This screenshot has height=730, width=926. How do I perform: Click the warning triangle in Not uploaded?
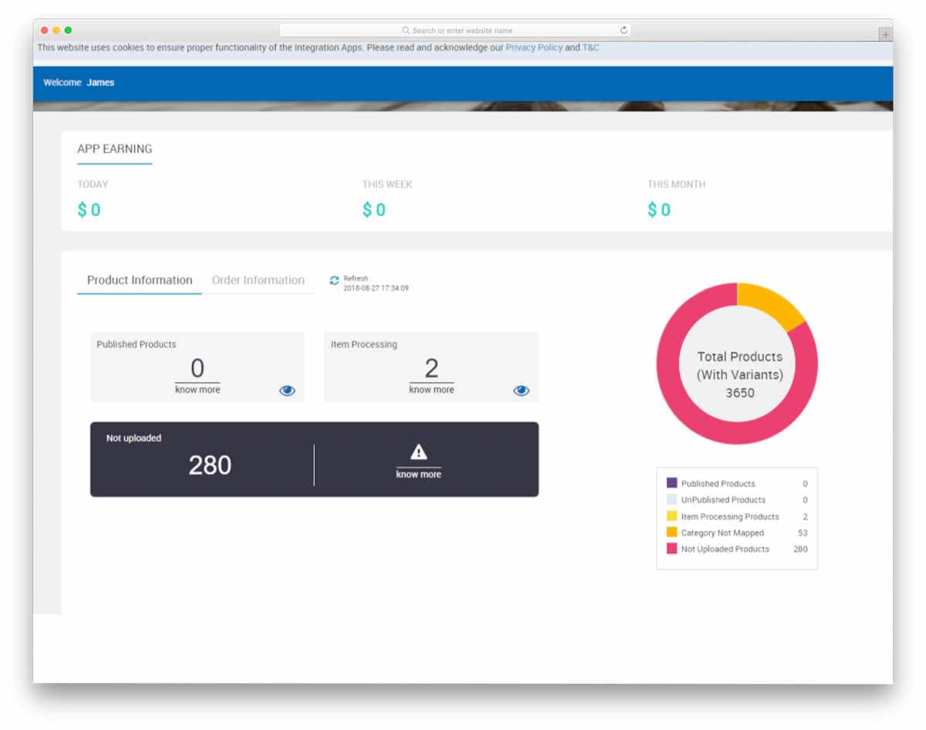point(418,452)
